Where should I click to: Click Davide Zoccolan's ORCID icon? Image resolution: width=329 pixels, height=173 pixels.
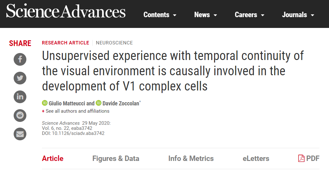tap(98, 103)
